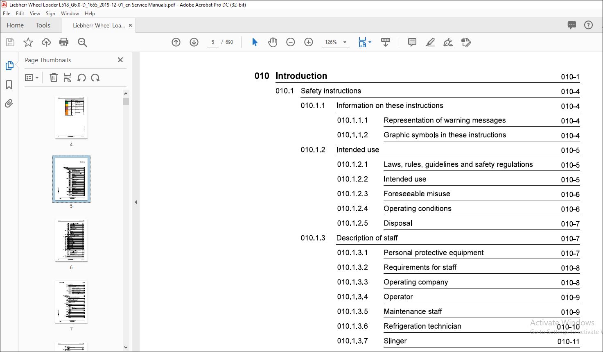603x352 pixels.
Task: Click the scrolling mode keyboard icon
Action: tap(385, 42)
